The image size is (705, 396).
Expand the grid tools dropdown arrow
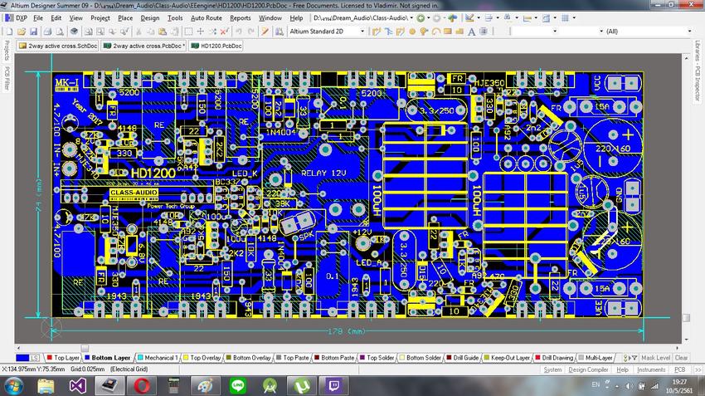point(574,18)
